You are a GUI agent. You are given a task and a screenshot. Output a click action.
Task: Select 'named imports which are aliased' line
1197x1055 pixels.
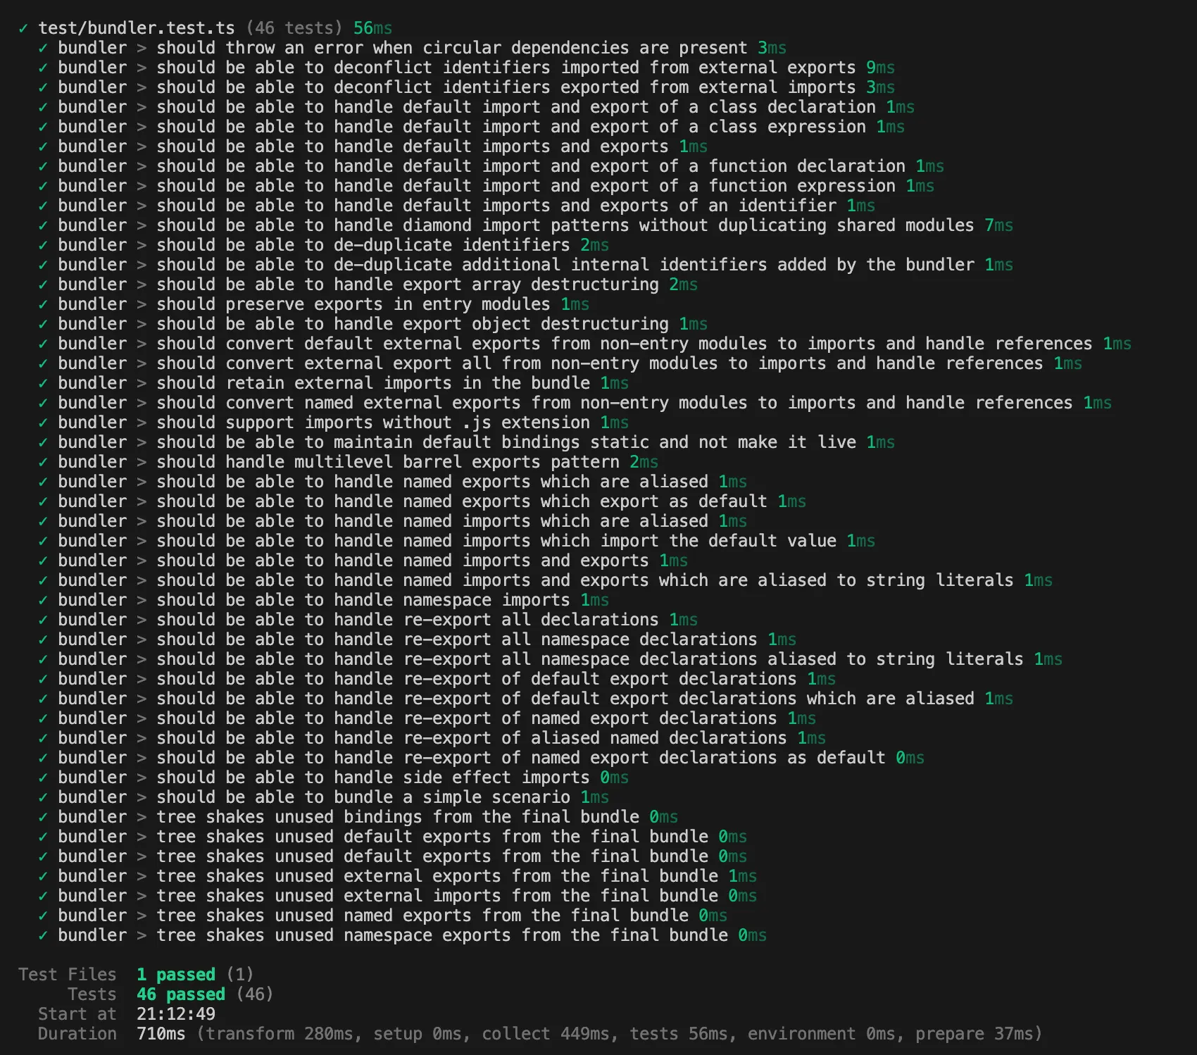tap(392, 521)
